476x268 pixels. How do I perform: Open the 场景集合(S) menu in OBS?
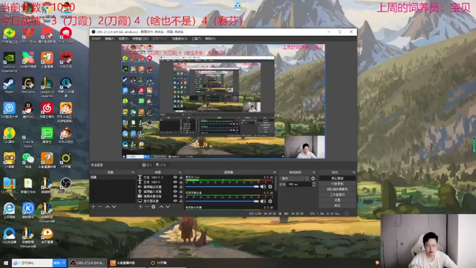tap(180, 39)
